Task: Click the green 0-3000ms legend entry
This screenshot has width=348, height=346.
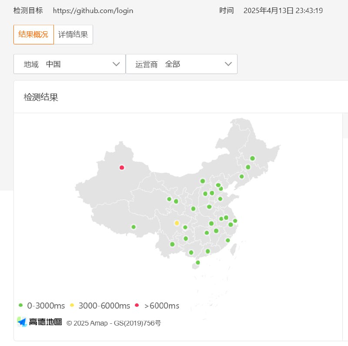Action: pyautogui.click(x=42, y=306)
